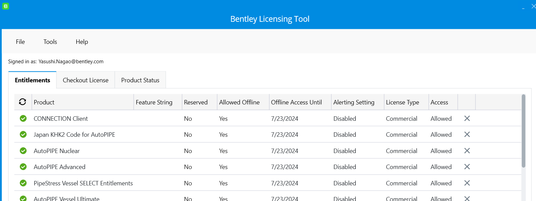This screenshot has width=536, height=201.
Task: Remove CONNECTION Client entitlement with X icon
Action: 467,118
